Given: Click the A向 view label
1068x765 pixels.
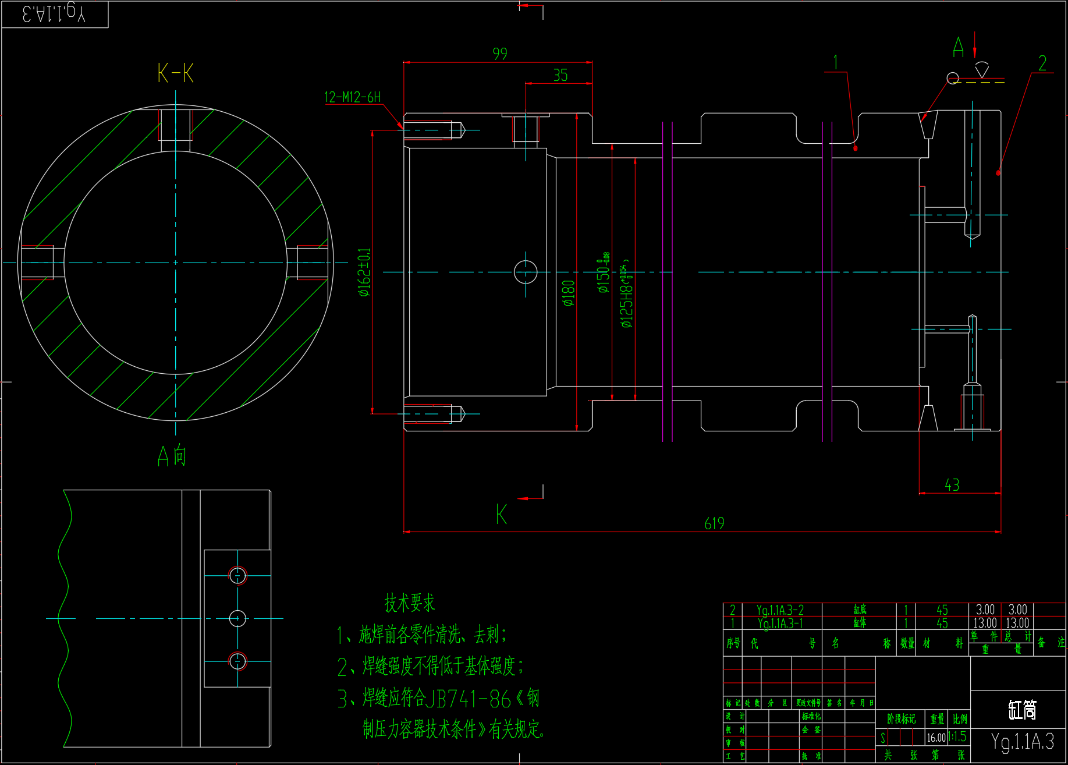Looking at the screenshot, I should click(172, 455).
